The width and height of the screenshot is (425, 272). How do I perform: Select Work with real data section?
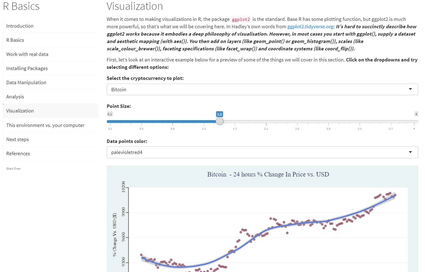(50, 54)
